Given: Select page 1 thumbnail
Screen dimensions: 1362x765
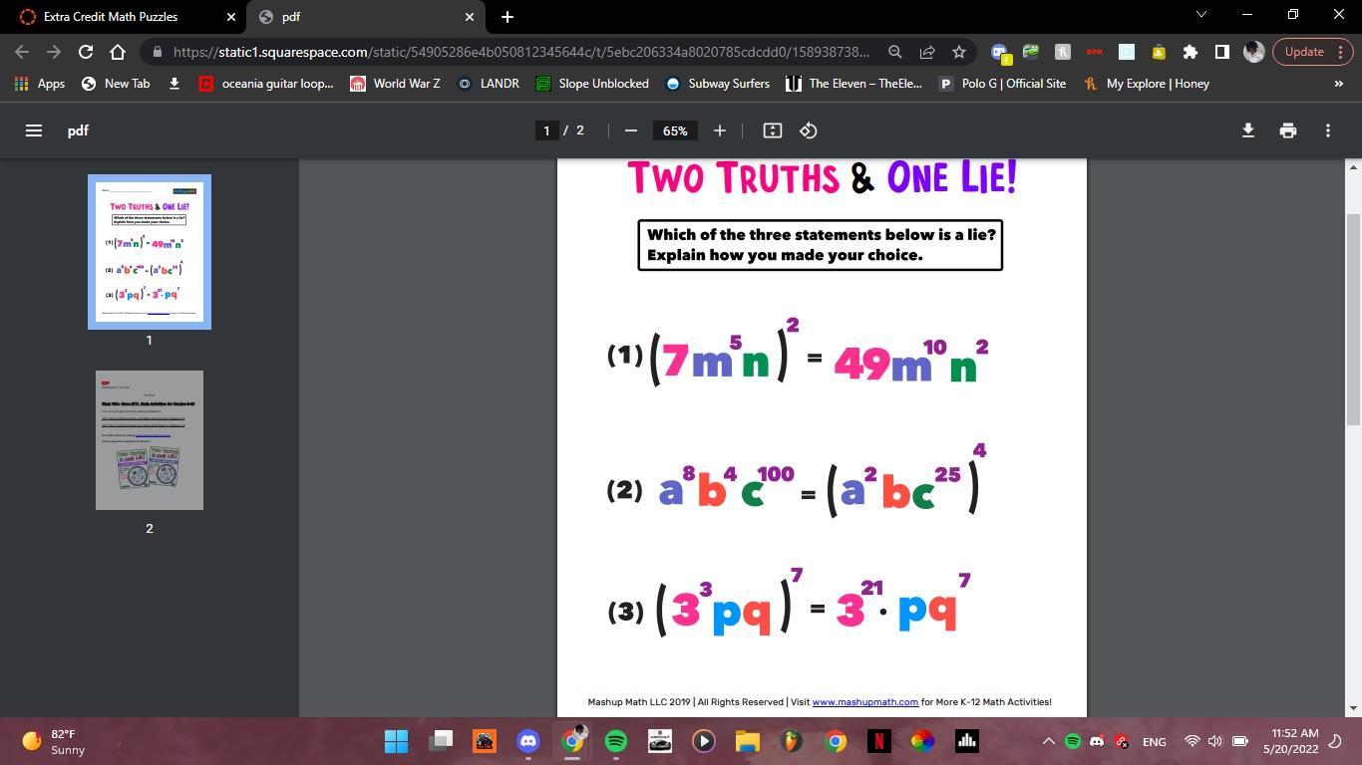Looking at the screenshot, I should point(150,252).
